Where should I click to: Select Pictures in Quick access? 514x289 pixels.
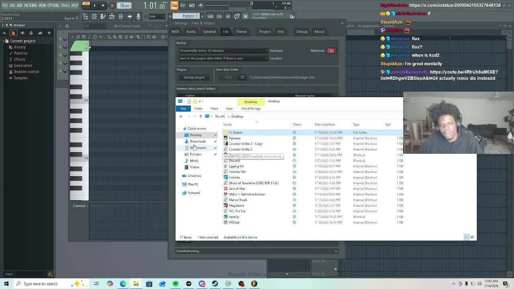(x=196, y=155)
